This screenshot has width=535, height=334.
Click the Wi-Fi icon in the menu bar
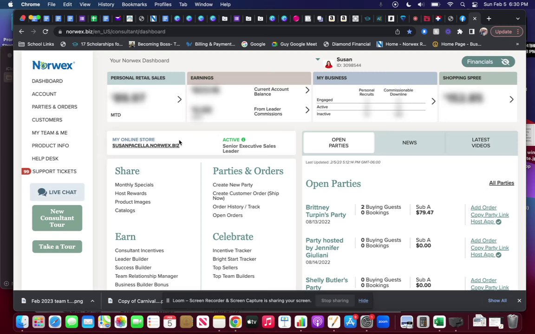[450, 5]
